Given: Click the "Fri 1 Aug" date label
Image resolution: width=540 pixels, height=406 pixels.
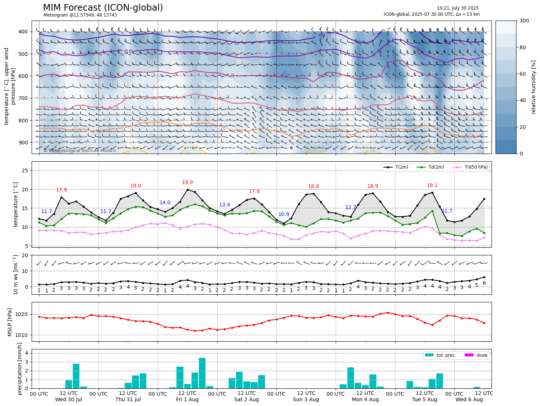Looking at the screenshot, I should click(x=187, y=399).
